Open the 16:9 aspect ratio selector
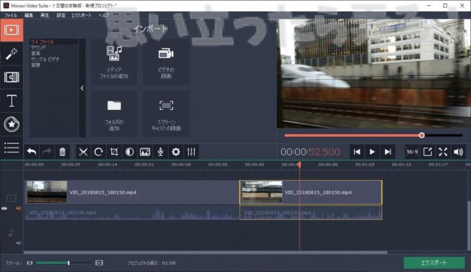Viewport: 471px width, 272px height. pos(412,152)
